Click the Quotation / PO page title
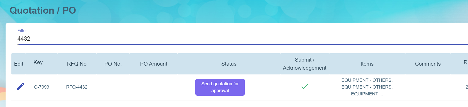 pyautogui.click(x=43, y=10)
